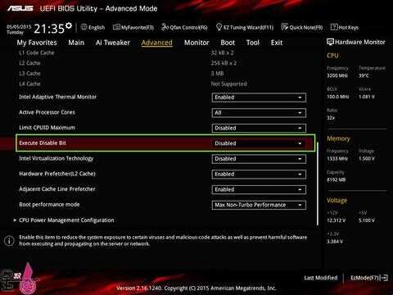Click the Memory section heading

[338, 138]
